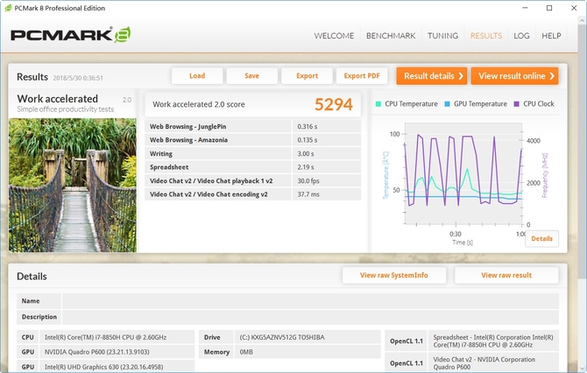Screen dimensions: 587x373
Task: Click the PCMark 8 title bar app icon
Action: [x=8, y=8]
